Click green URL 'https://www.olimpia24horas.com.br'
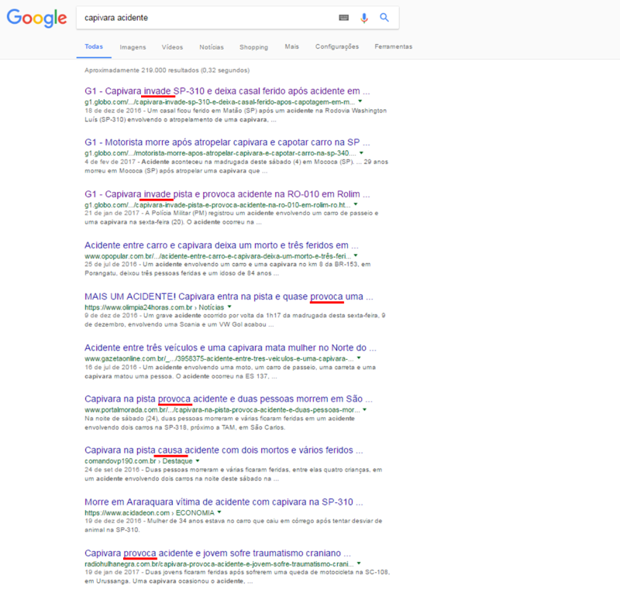620x589 pixels. click(x=139, y=307)
